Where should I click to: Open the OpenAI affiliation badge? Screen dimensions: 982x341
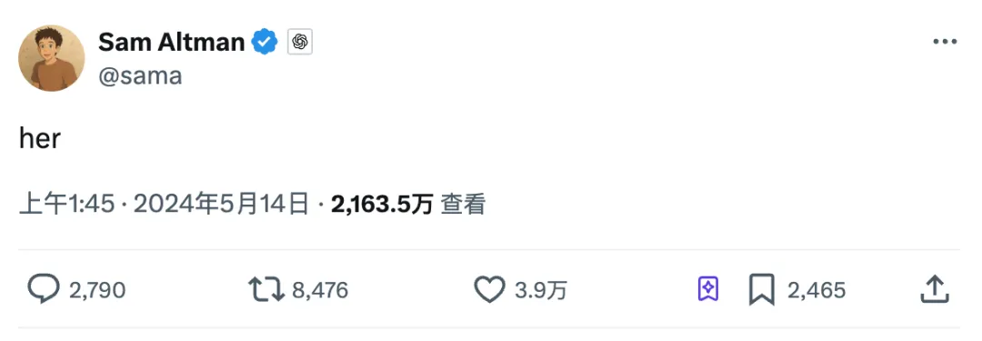click(300, 42)
